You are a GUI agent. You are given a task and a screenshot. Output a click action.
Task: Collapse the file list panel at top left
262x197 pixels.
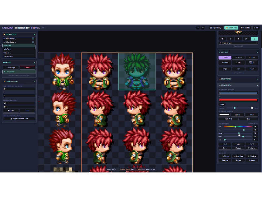coord(34,34)
